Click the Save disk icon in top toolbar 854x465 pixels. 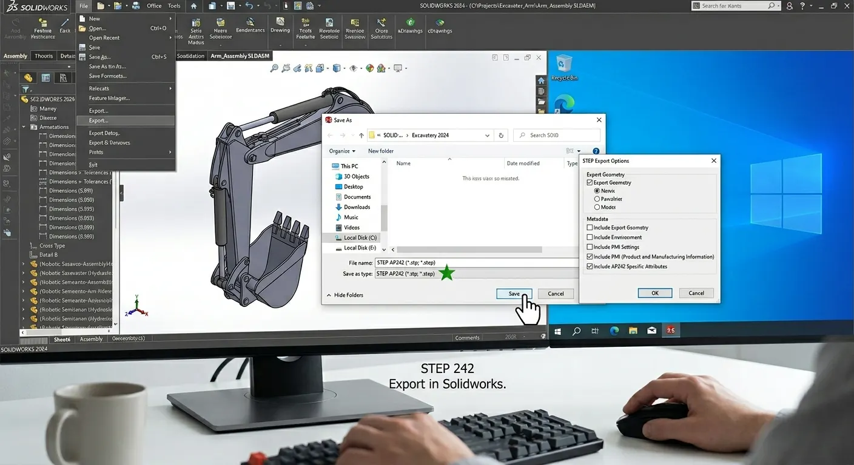tap(230, 6)
